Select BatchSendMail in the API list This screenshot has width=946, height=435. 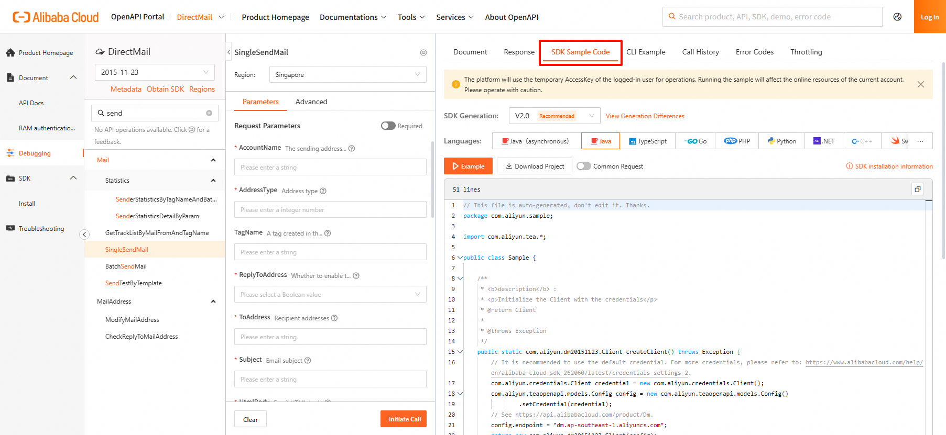(126, 266)
